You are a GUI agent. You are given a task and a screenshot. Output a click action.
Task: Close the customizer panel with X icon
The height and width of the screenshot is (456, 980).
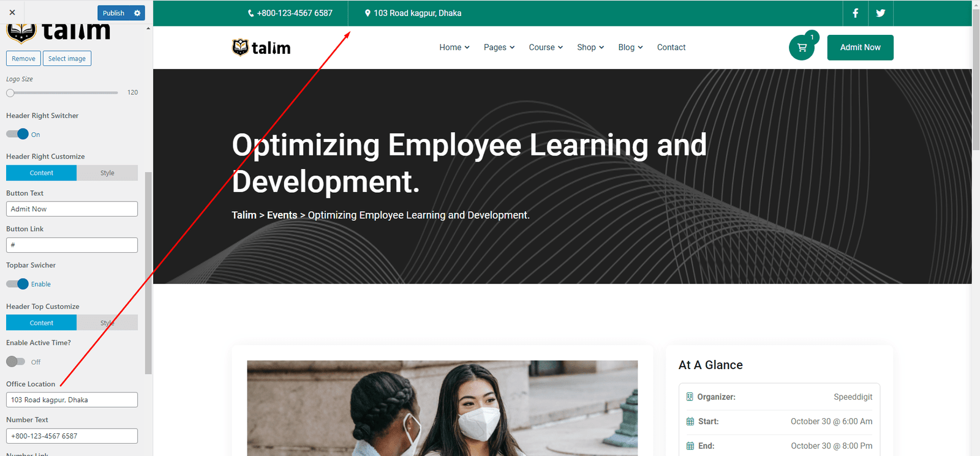pyautogui.click(x=12, y=12)
